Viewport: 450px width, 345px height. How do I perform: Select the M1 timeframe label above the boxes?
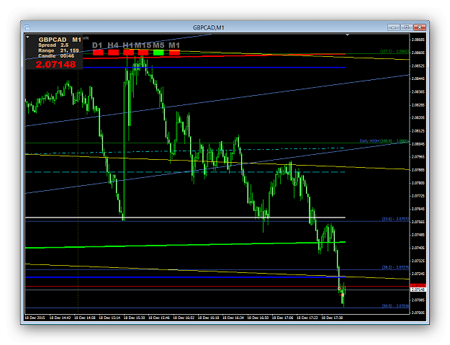pyautogui.click(x=174, y=45)
